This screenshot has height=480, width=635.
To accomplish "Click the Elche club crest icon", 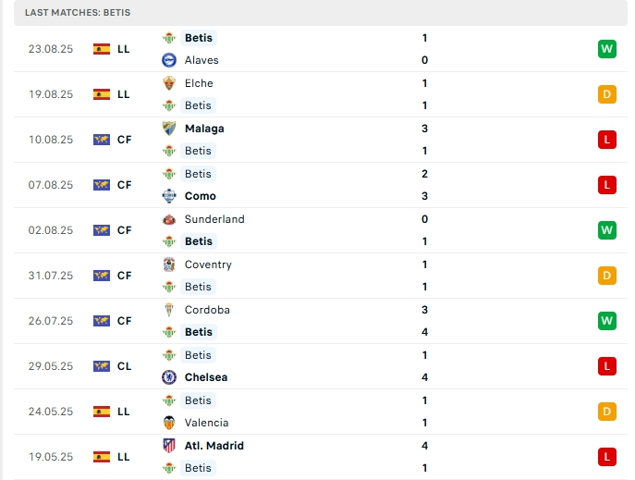I will (168, 83).
